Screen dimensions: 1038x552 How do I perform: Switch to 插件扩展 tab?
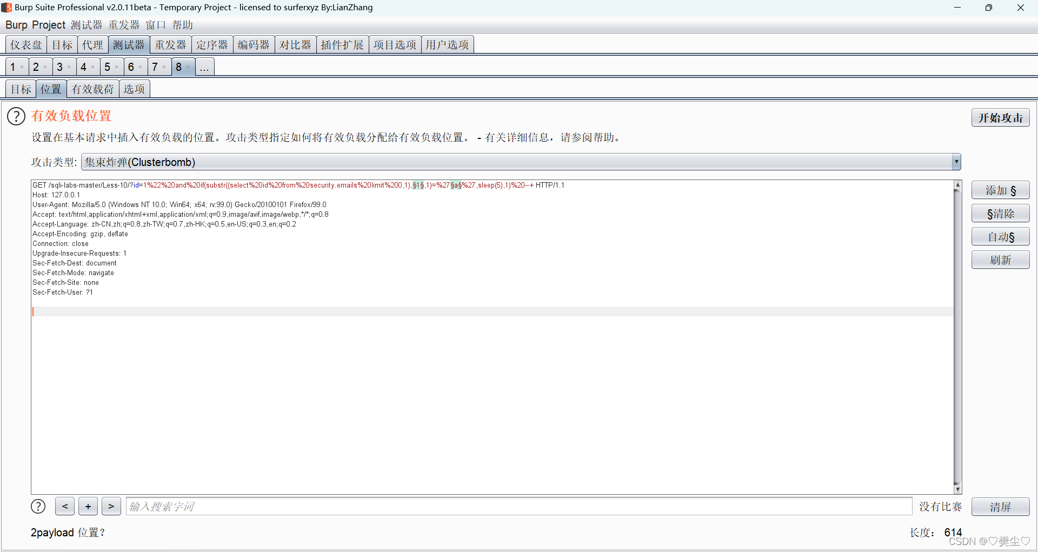[342, 45]
